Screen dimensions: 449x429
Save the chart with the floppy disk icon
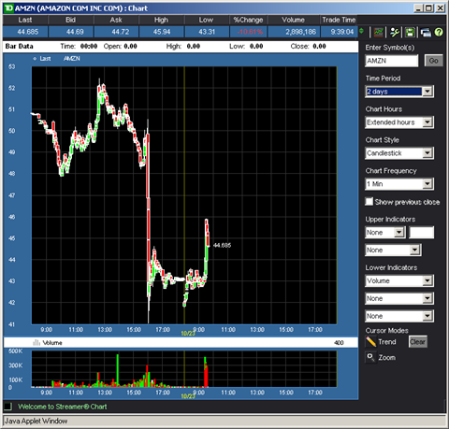coord(410,32)
